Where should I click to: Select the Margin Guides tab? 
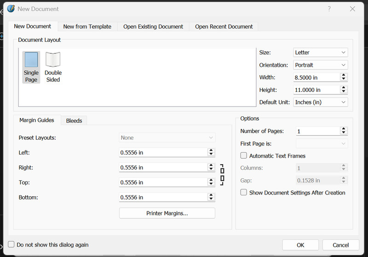pos(37,120)
